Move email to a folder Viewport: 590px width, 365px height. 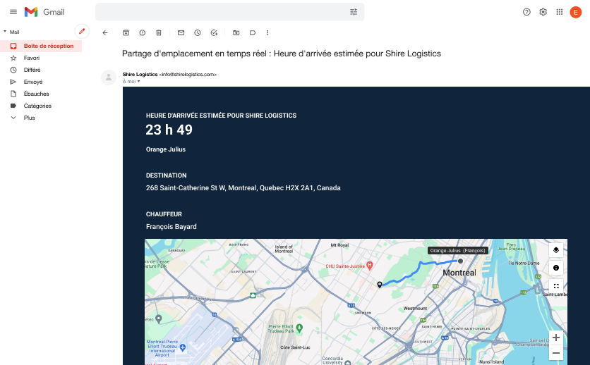coord(236,32)
